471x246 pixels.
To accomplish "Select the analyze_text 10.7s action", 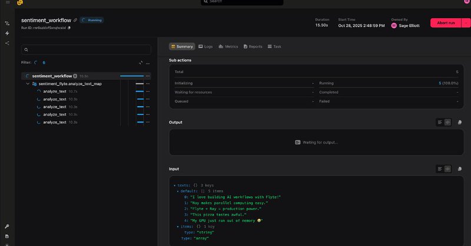I will click(x=86, y=92).
